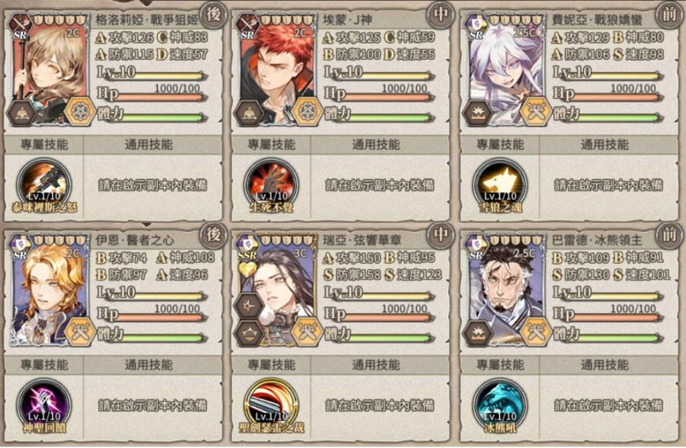
Task: Click crossed-swords hexagon badge on 費妮亞 card
Action: (x=536, y=112)
